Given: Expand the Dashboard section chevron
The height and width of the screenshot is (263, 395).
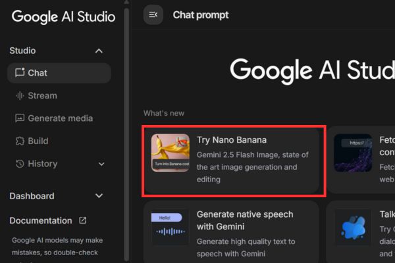Looking at the screenshot, I should click(99, 196).
